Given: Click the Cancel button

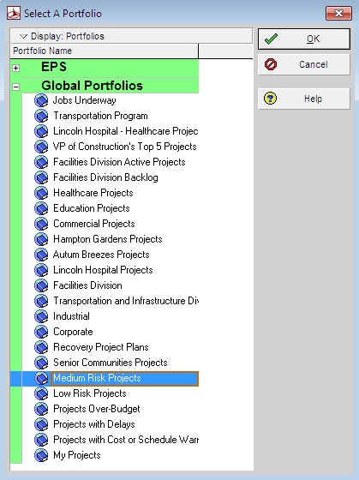Looking at the screenshot, I should pyautogui.click(x=304, y=64).
